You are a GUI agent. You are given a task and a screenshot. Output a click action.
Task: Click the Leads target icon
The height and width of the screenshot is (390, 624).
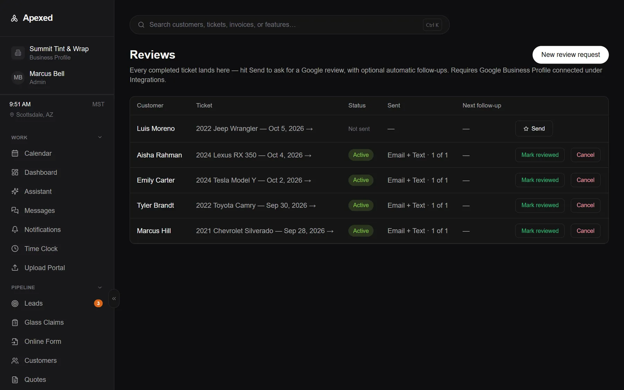[15, 303]
